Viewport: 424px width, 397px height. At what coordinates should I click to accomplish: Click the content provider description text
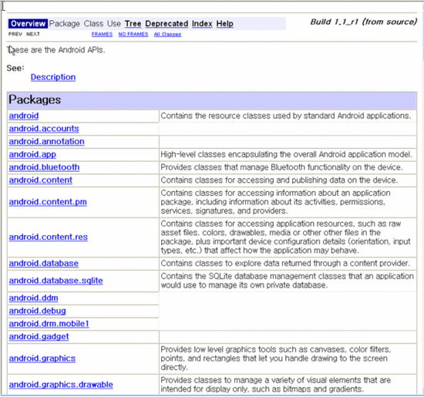tap(285, 263)
